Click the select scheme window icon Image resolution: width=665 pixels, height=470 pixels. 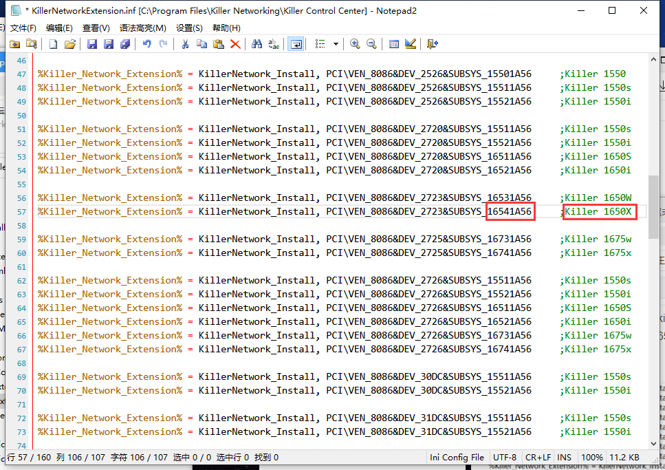pyautogui.click(x=394, y=44)
